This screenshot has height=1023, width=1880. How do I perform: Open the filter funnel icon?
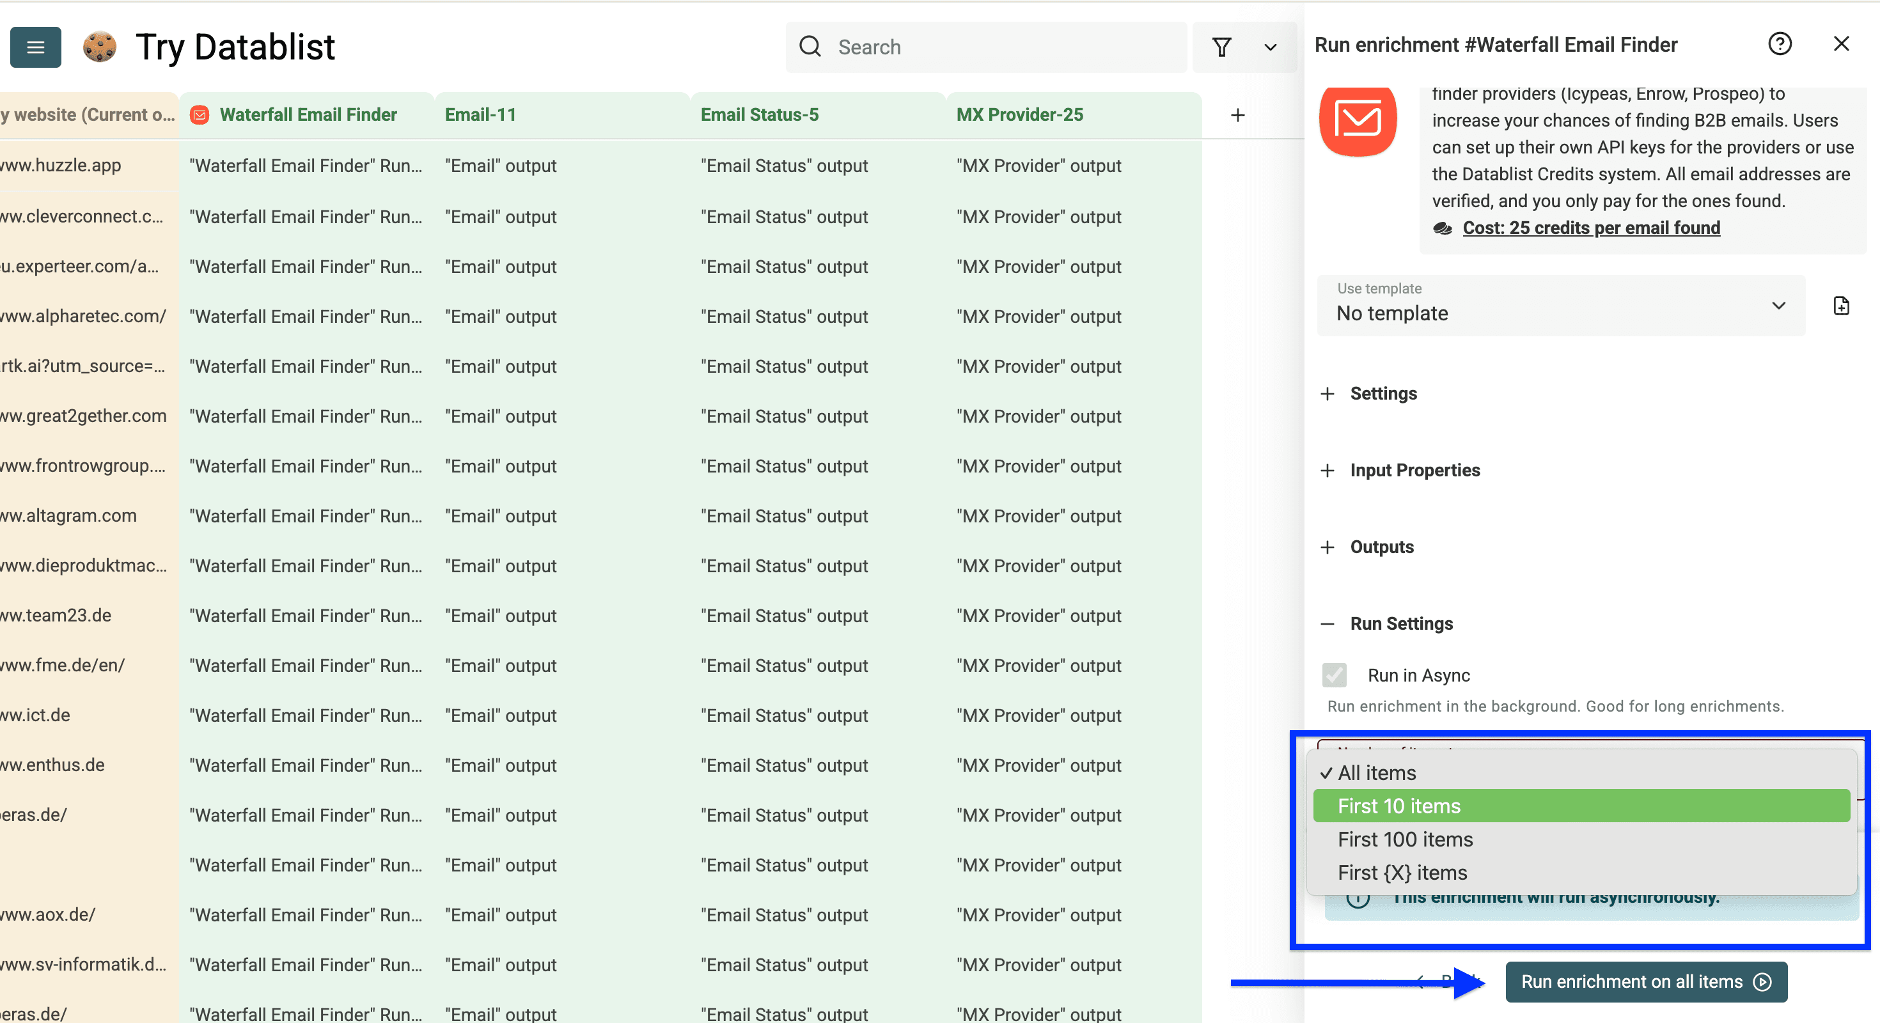click(1222, 47)
